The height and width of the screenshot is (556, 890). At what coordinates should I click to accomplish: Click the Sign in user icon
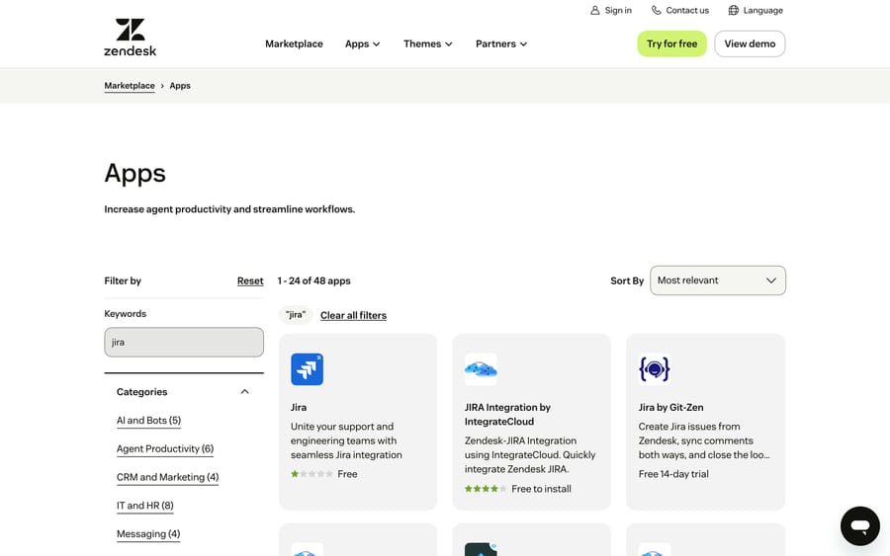click(x=595, y=10)
